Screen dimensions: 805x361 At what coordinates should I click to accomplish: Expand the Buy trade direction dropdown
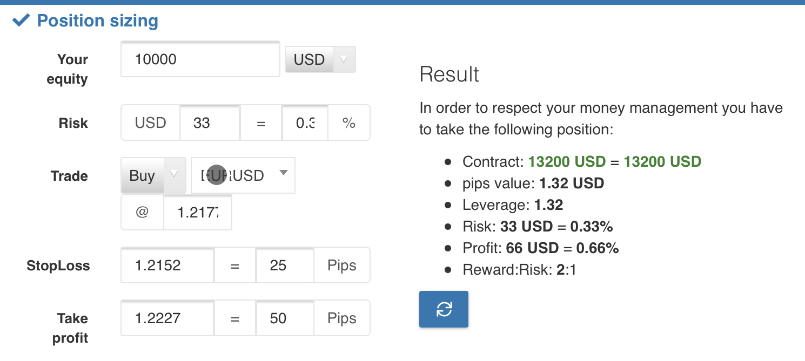pos(153,175)
